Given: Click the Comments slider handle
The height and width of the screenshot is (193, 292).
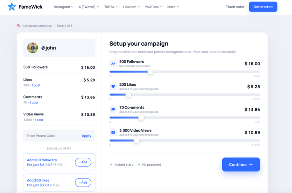Looking at the screenshot, I should [141, 118].
